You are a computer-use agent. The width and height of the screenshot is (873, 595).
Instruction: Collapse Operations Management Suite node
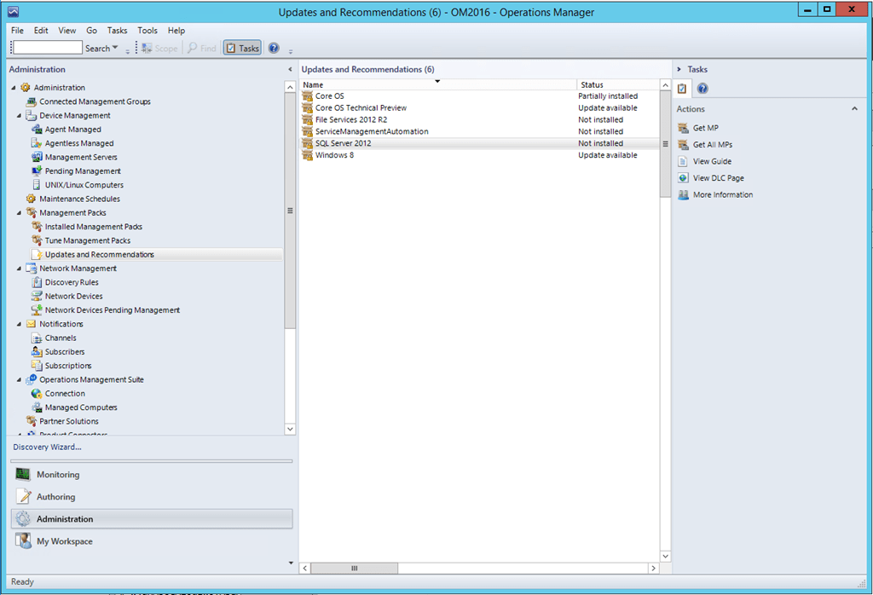click(19, 380)
